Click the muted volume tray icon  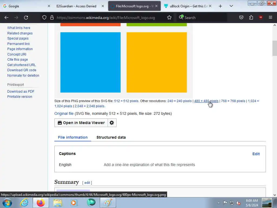click(x=238, y=203)
